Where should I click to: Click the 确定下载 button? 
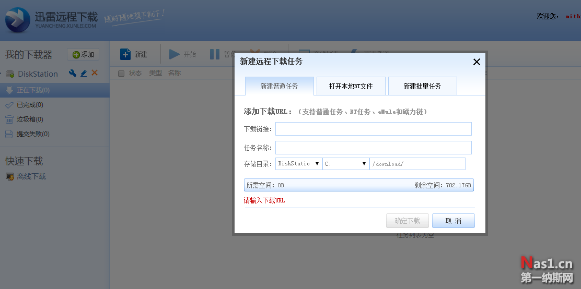pos(407,221)
